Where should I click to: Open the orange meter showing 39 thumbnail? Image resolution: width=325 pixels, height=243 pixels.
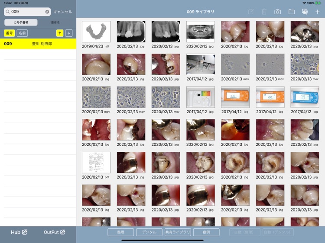[270, 97]
